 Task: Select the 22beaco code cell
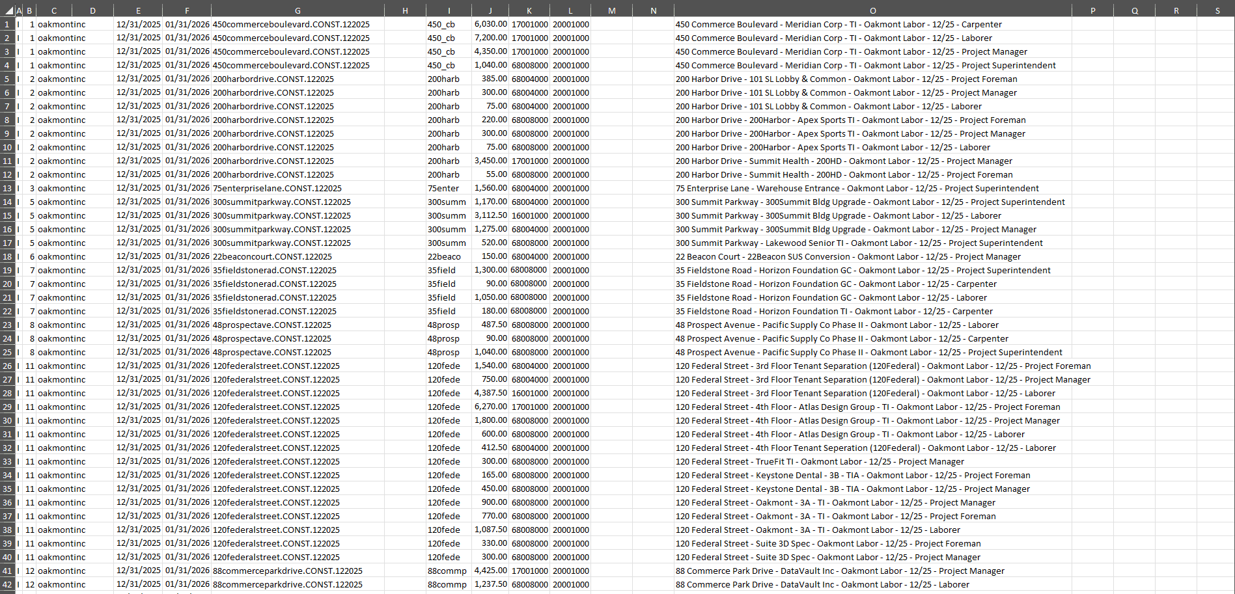click(449, 256)
